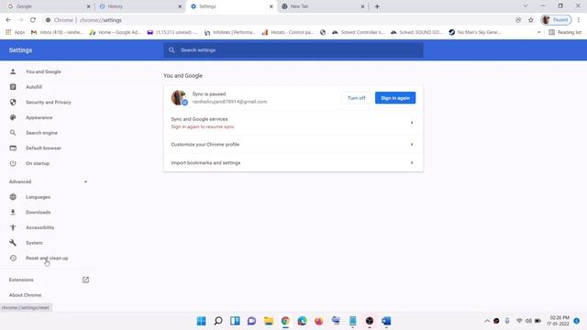Open Firefox from the taskbar
This screenshot has width=587, height=330.
pyautogui.click(x=319, y=321)
